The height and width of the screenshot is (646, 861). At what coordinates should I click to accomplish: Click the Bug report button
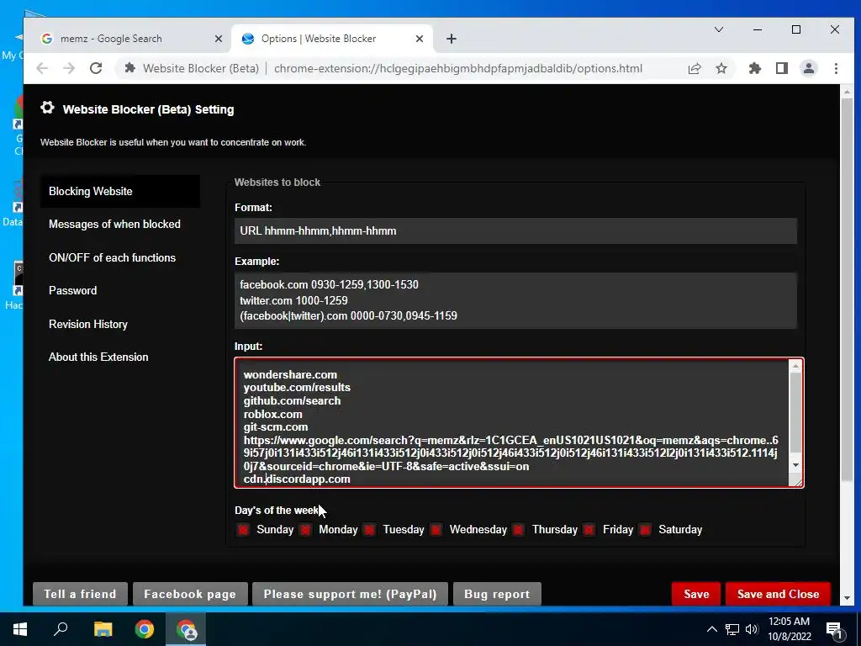[497, 594]
